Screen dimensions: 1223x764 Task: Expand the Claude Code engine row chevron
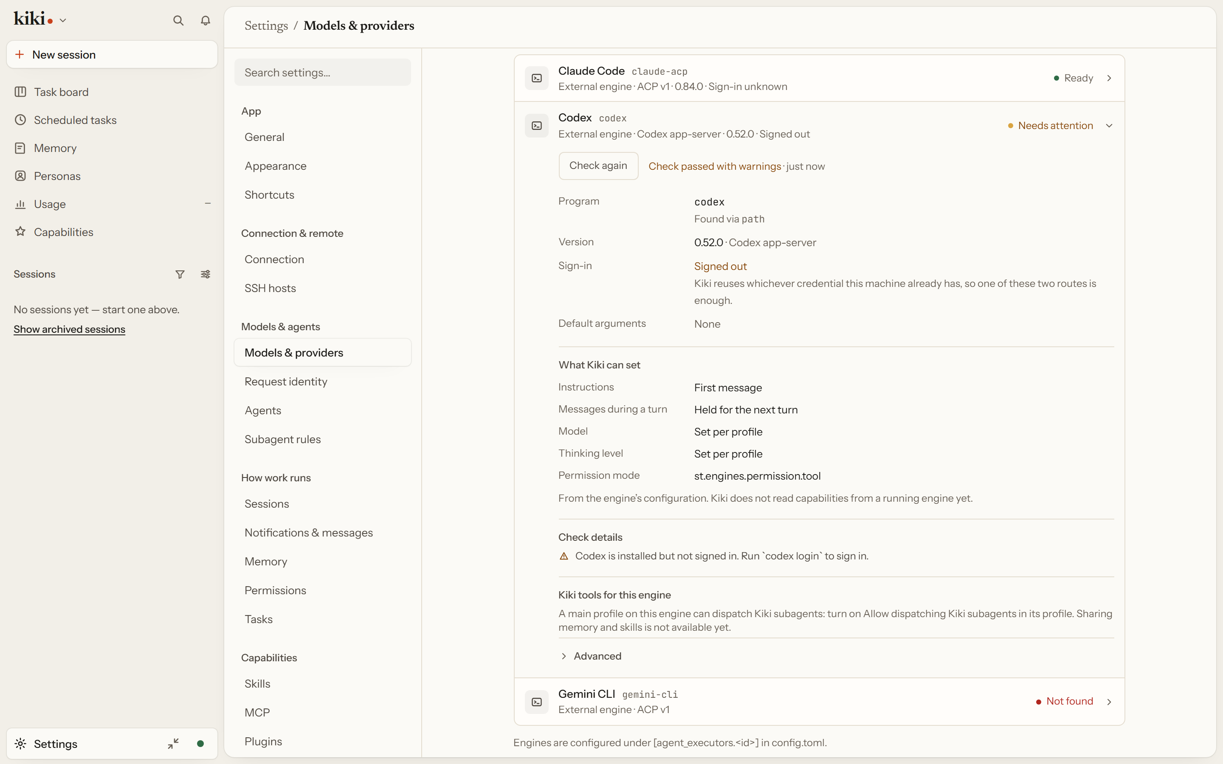(1109, 79)
